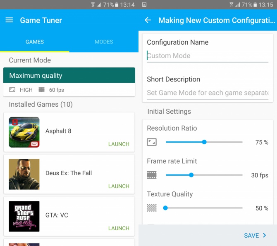277x246 pixels.
Task: Click the Resolution Ratio screen icon
Action: [x=152, y=142]
